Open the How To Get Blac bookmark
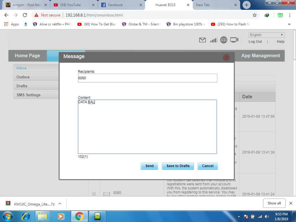This screenshot has width=296, height=222. [97, 24]
